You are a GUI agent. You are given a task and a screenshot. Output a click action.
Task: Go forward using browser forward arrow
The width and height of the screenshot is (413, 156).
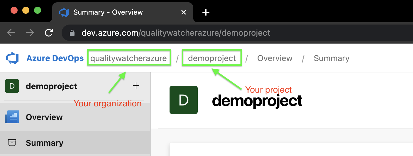tap(30, 32)
